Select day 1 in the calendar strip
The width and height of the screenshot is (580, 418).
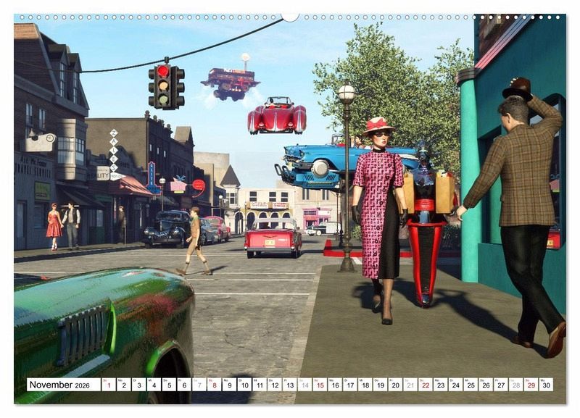(x=108, y=385)
